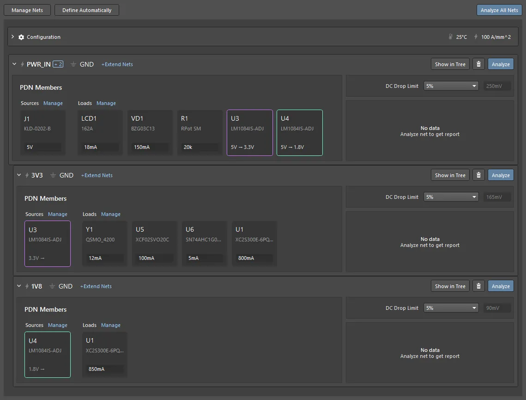526x400 pixels.
Task: Select the U4 regulator card in PWR_IN loads
Action: click(300, 132)
